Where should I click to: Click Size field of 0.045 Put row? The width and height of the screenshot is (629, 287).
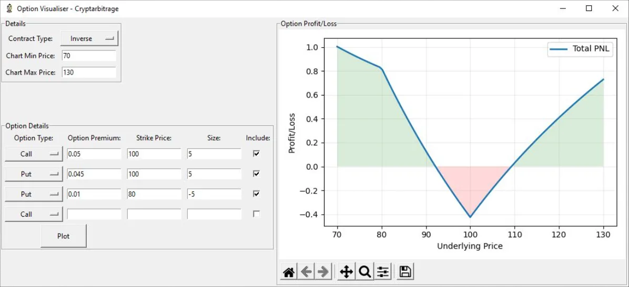(214, 174)
